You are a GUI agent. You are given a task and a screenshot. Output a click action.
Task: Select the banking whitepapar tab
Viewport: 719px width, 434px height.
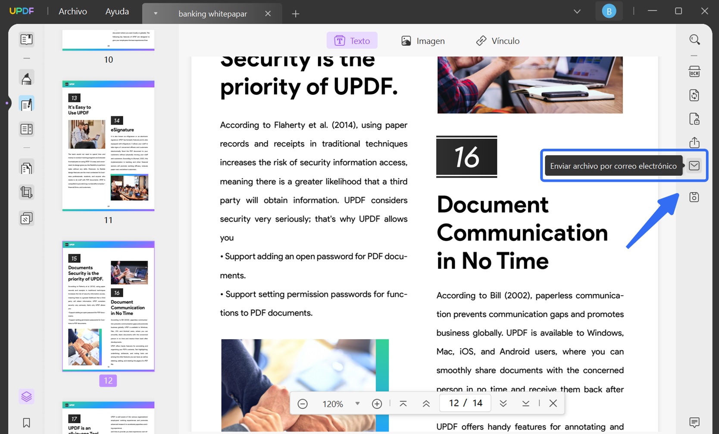[213, 14]
